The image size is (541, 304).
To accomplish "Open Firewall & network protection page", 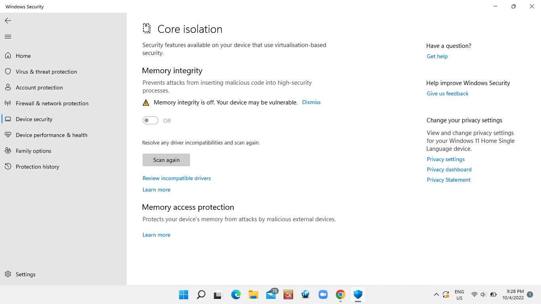I will pos(52,103).
